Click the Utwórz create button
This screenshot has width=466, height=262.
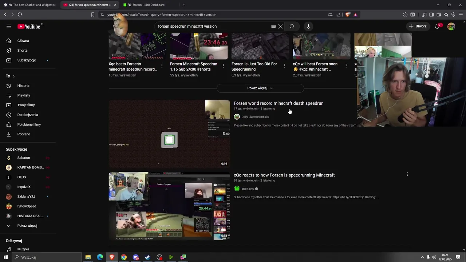pos(418,26)
